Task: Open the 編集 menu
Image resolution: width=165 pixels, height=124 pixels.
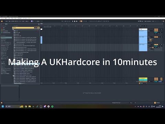Action: pos(6,18)
